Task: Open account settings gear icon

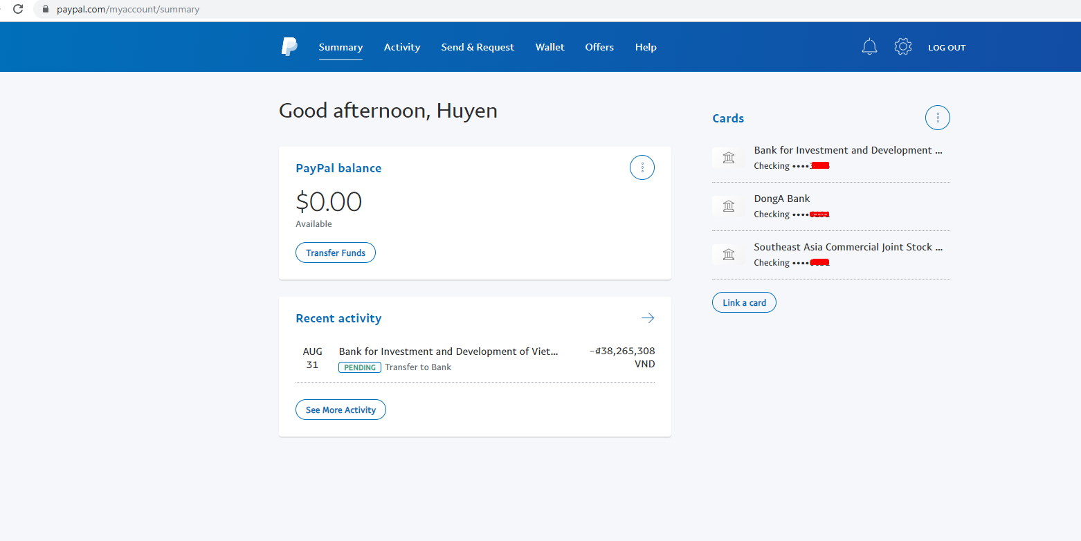Action: [x=903, y=47]
